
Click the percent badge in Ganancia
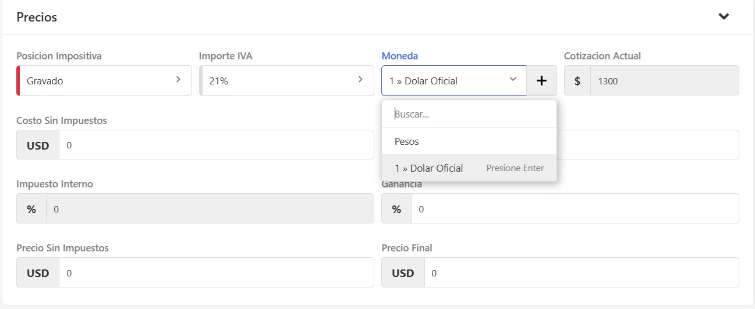(x=396, y=209)
